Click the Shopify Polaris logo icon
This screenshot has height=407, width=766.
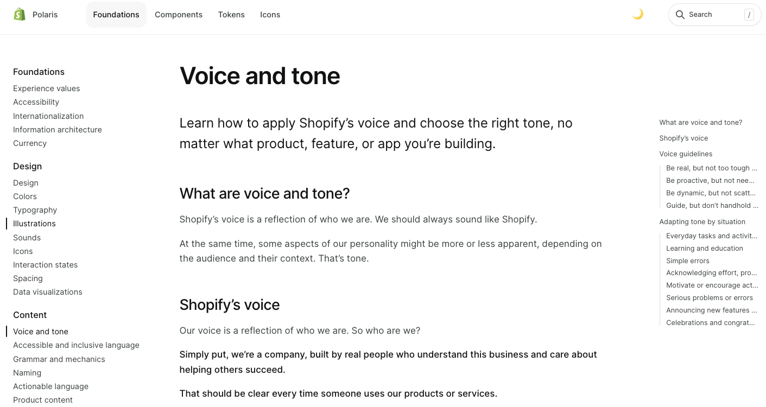click(x=20, y=14)
